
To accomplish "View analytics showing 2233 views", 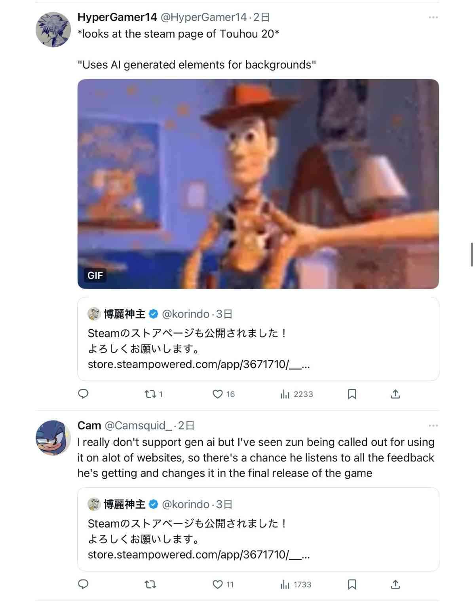I will (x=296, y=394).
